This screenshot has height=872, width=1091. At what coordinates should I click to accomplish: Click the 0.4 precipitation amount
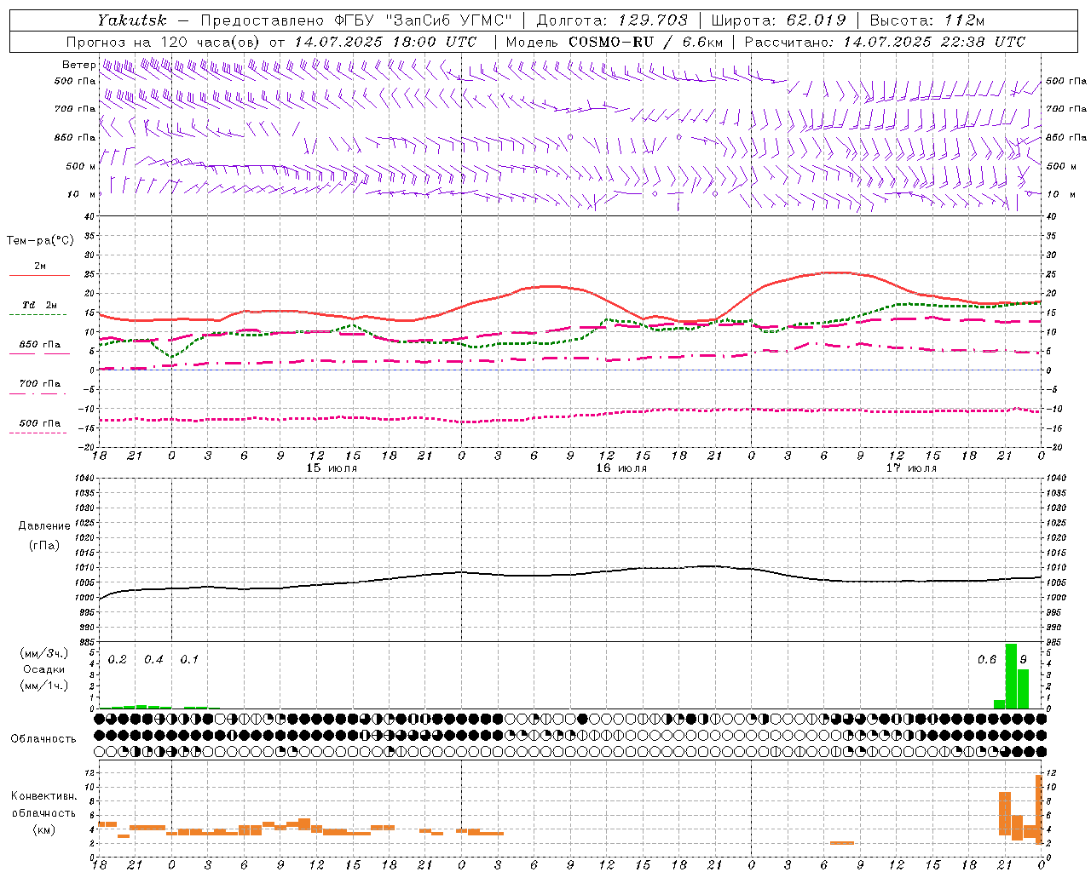153,660
